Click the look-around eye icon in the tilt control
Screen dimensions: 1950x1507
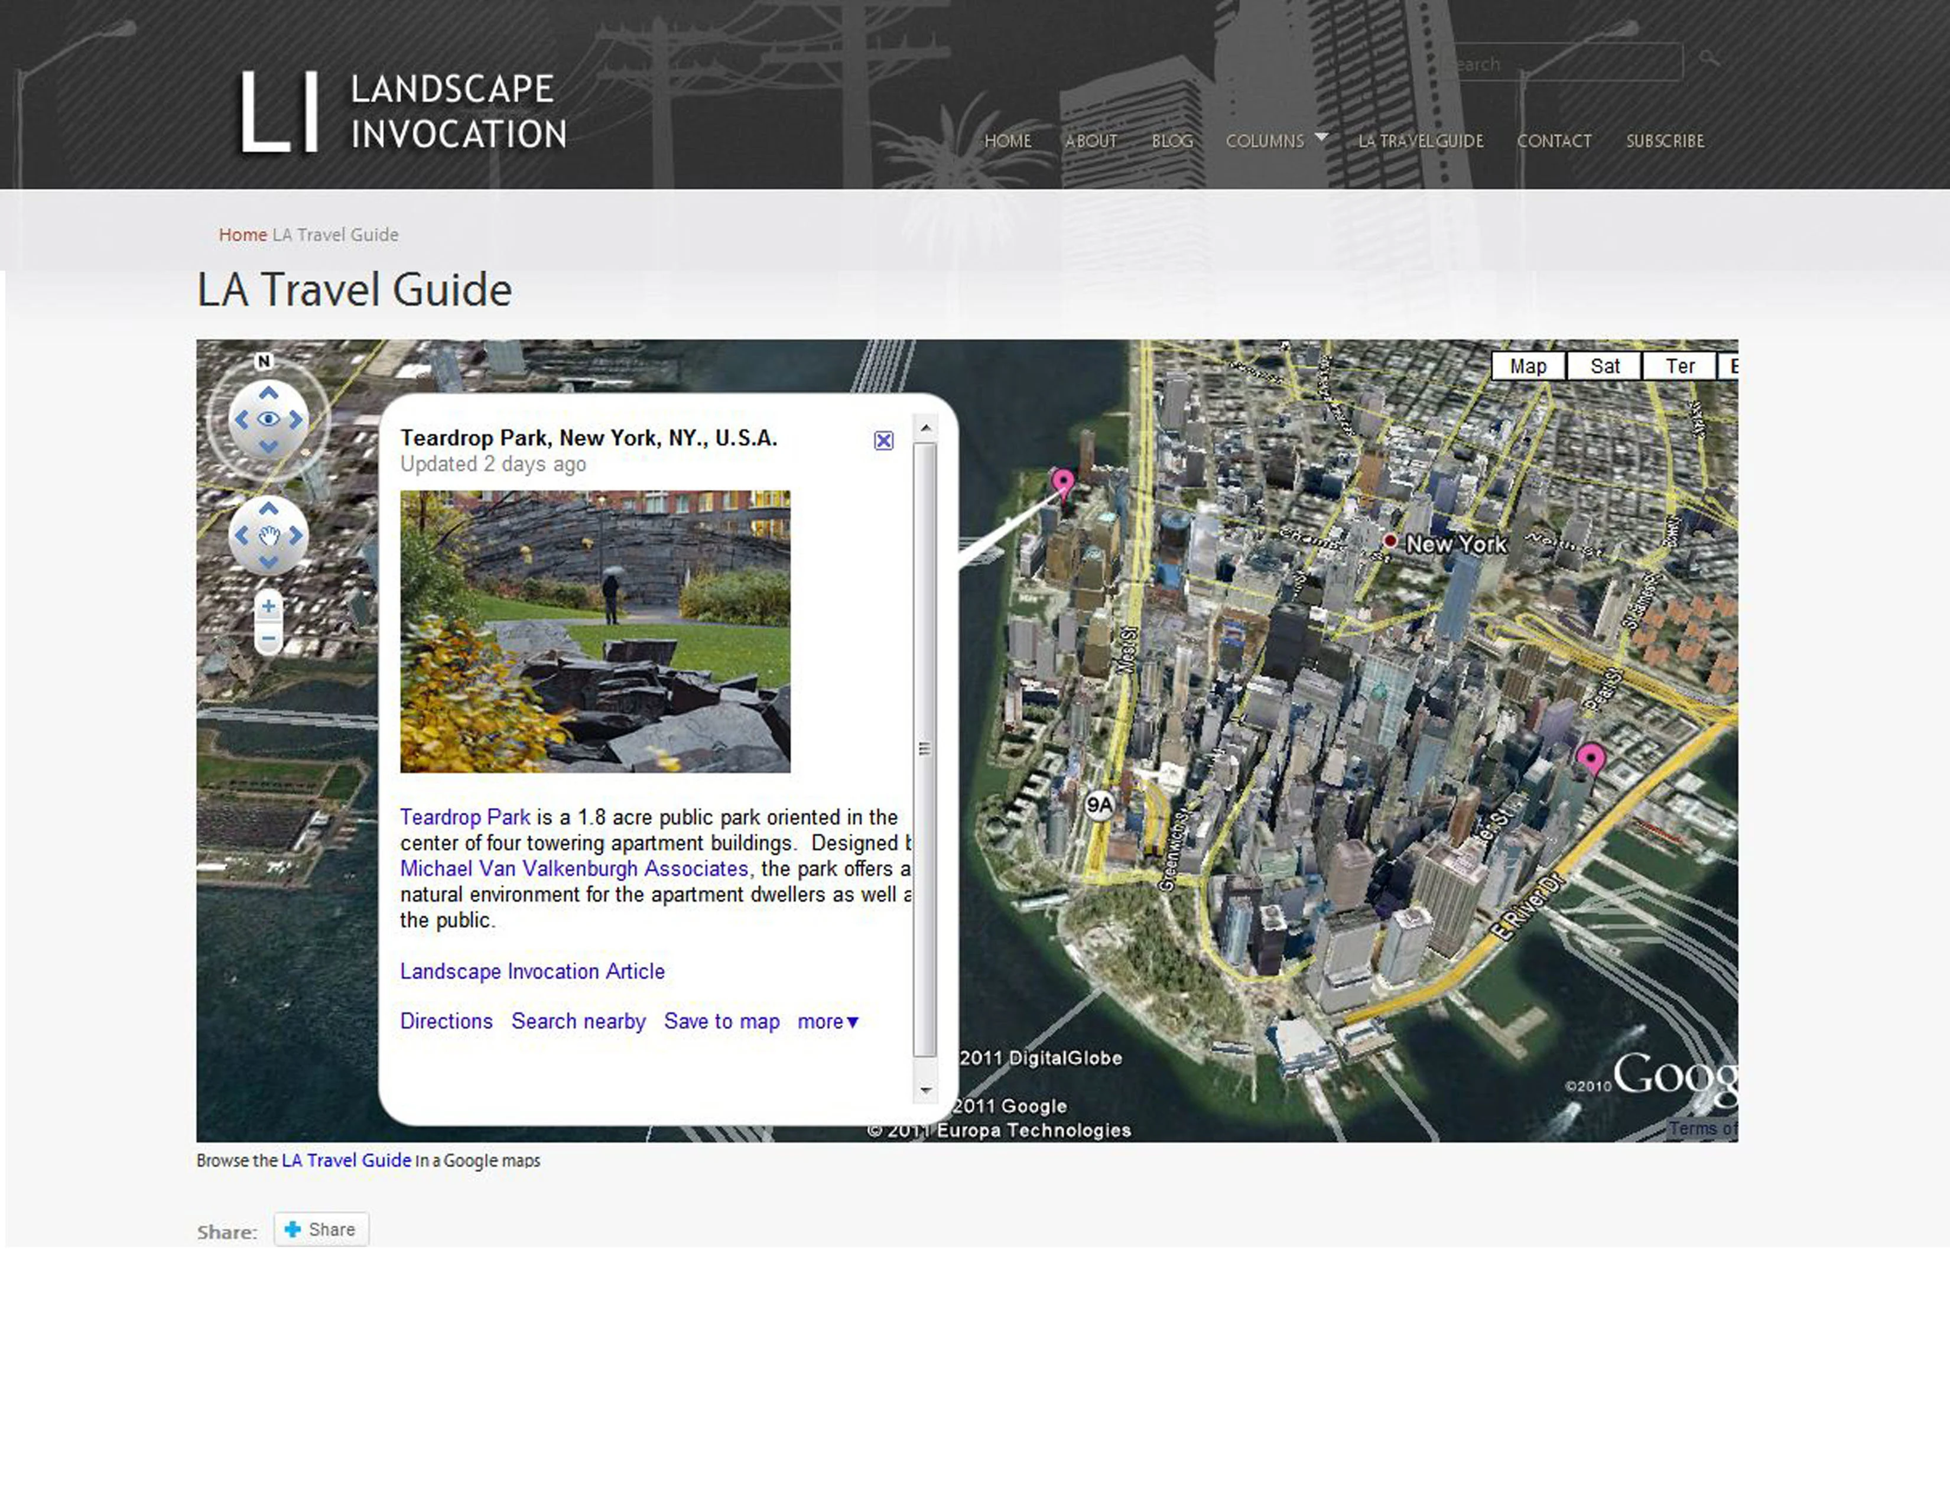269,419
